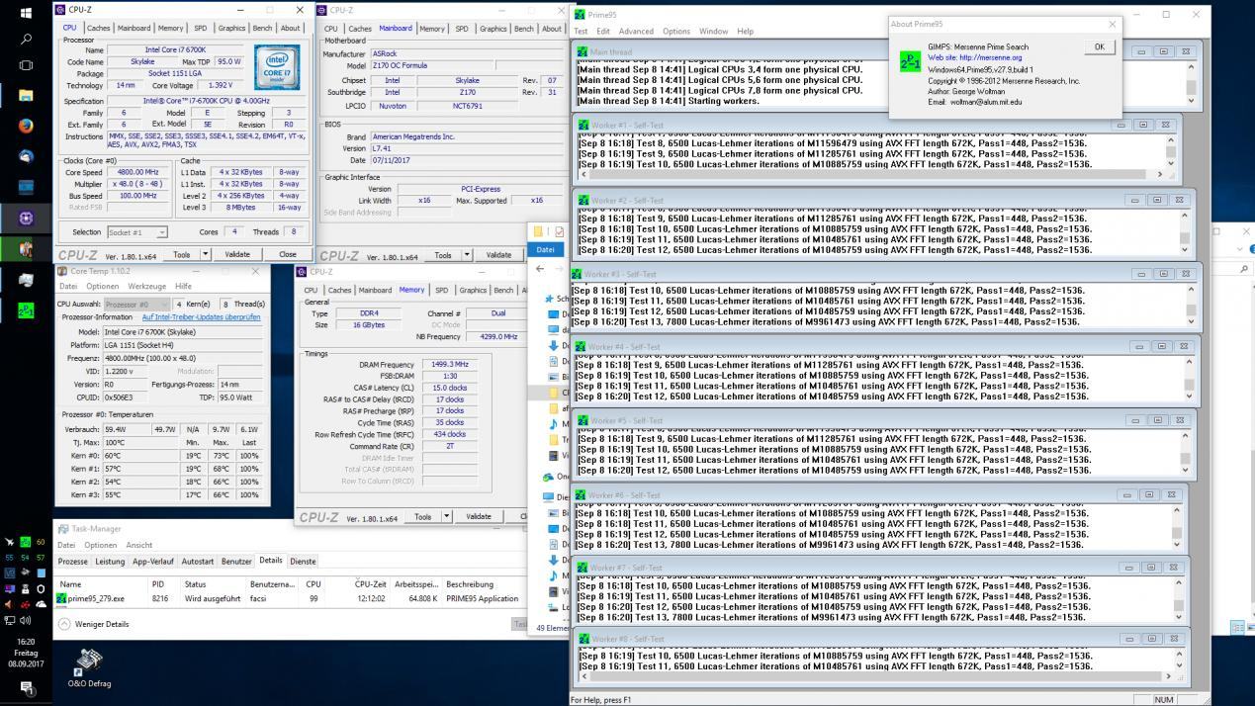The width and height of the screenshot is (1255, 706).
Task: Open Tools dropdown arrow in CPU window
Action: 206,254
